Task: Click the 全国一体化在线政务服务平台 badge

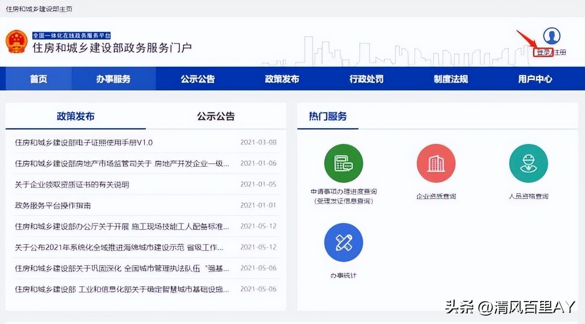Action: coord(71,34)
